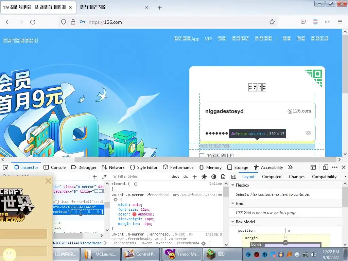Screen dimensions: 348x261
Task: Show more devtools tabs chevron
Action: (x=290, y=167)
